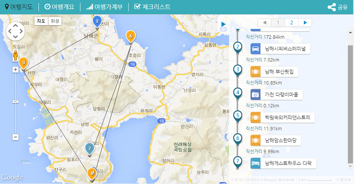Click camera icon for 가천 다랭이마을
354x184 pixels.
tap(255, 94)
